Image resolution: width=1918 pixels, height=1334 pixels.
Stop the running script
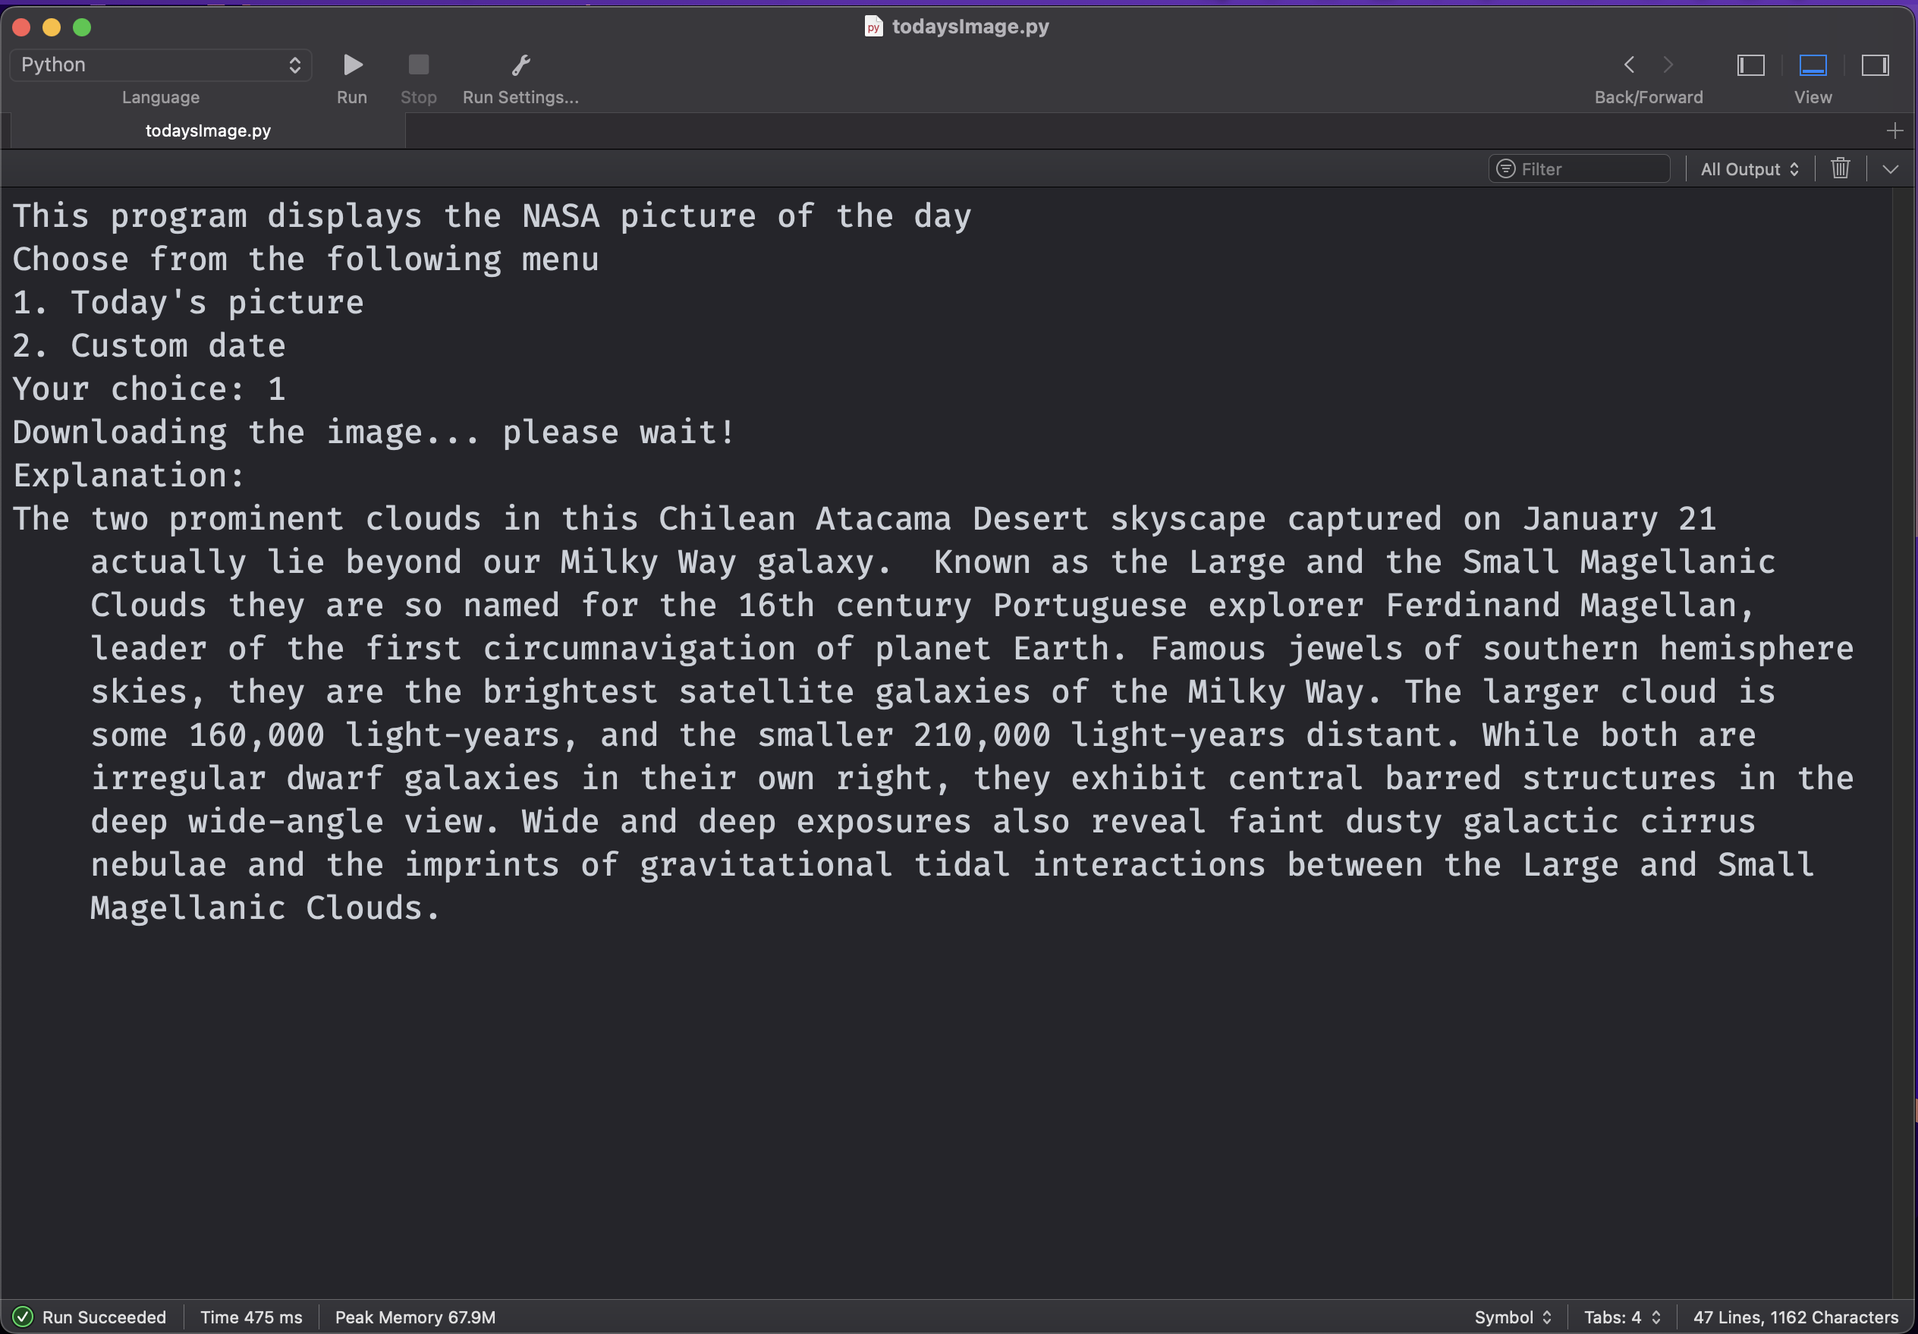point(419,65)
